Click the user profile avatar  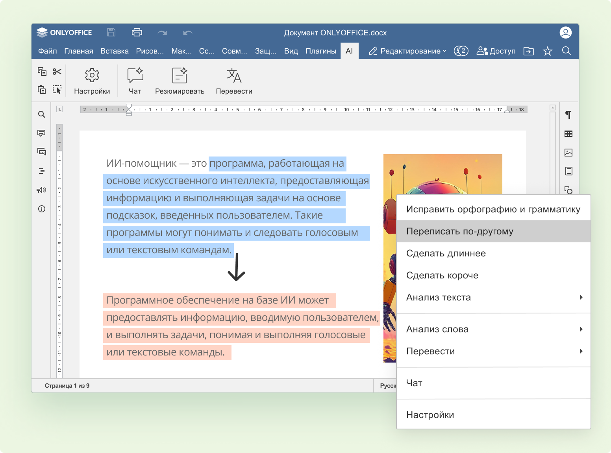point(565,33)
